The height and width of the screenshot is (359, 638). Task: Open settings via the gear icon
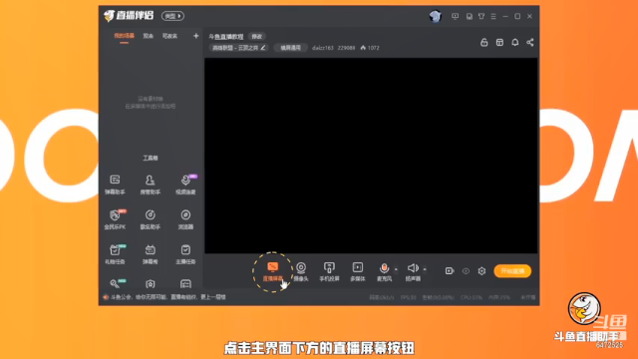[x=481, y=271]
